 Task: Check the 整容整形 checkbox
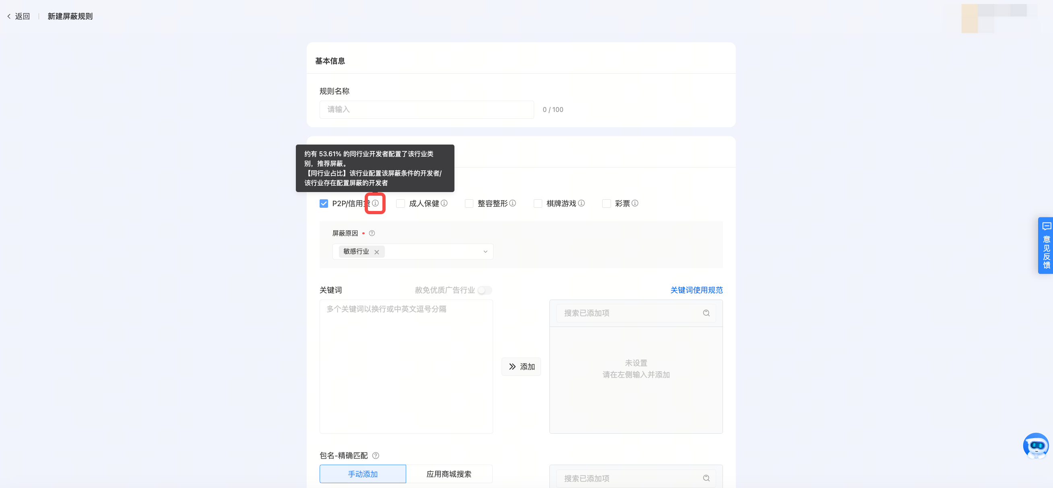[x=469, y=203]
